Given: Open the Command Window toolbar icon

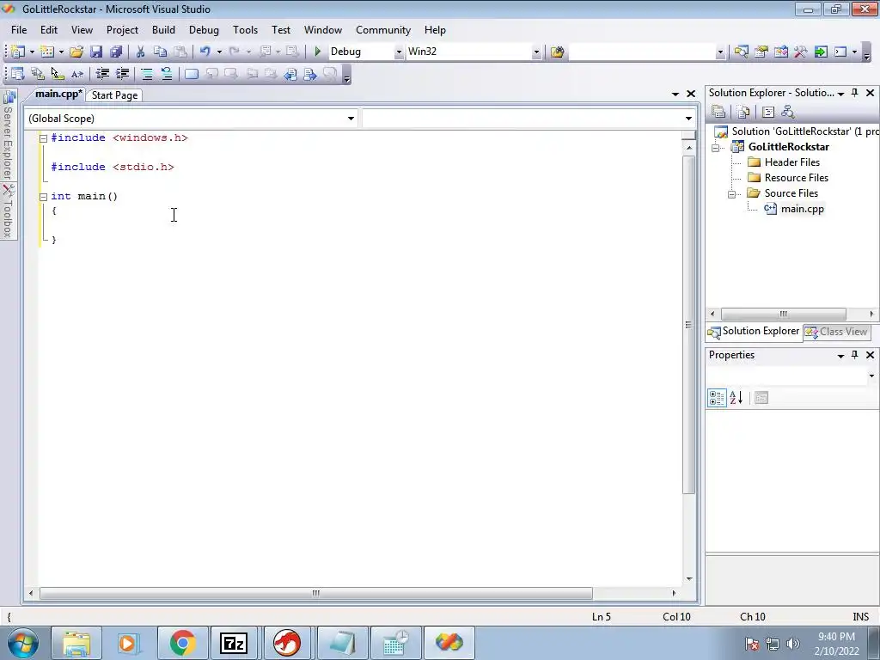Looking at the screenshot, I should point(840,52).
